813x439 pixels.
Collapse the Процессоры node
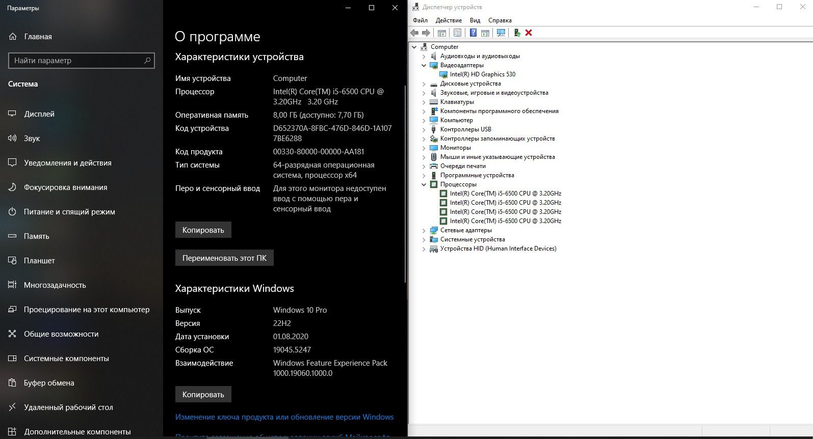click(424, 184)
